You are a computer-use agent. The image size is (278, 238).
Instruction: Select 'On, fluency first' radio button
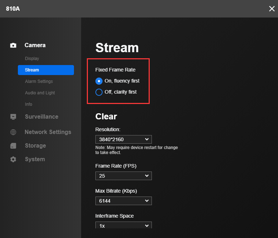[99, 81]
